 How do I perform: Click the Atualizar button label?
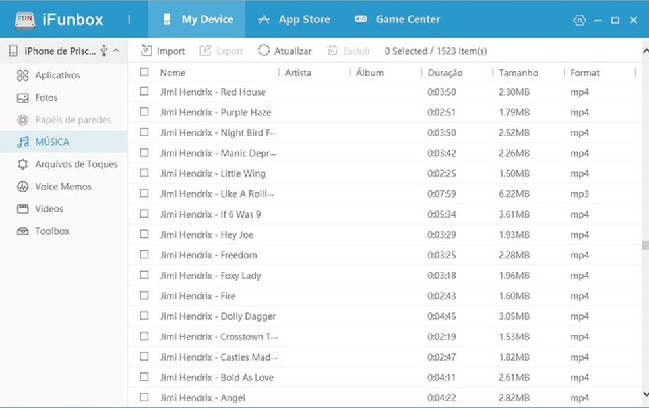point(293,51)
